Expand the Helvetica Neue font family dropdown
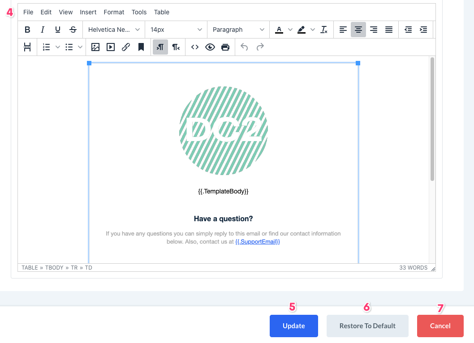This screenshot has width=474, height=343. click(x=114, y=30)
